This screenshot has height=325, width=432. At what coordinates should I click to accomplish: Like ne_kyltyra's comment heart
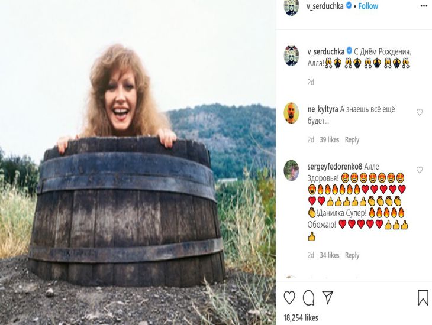coord(420,112)
